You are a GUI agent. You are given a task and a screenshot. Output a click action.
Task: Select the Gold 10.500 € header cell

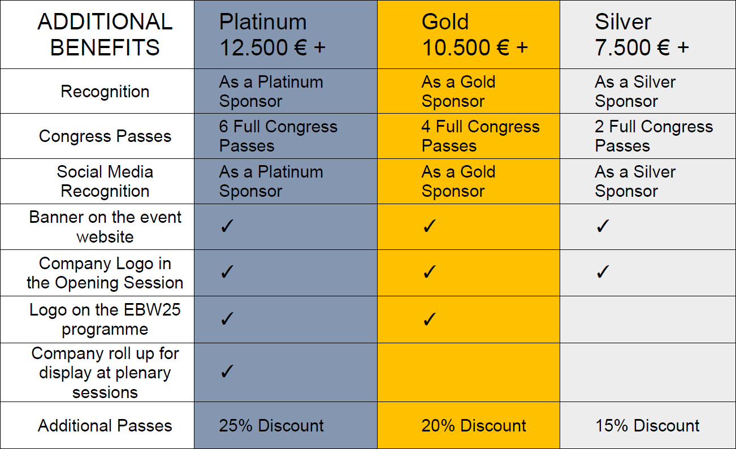pos(469,34)
